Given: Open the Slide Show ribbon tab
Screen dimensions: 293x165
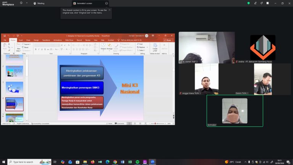Looking at the screenshot, I should 69,40.
